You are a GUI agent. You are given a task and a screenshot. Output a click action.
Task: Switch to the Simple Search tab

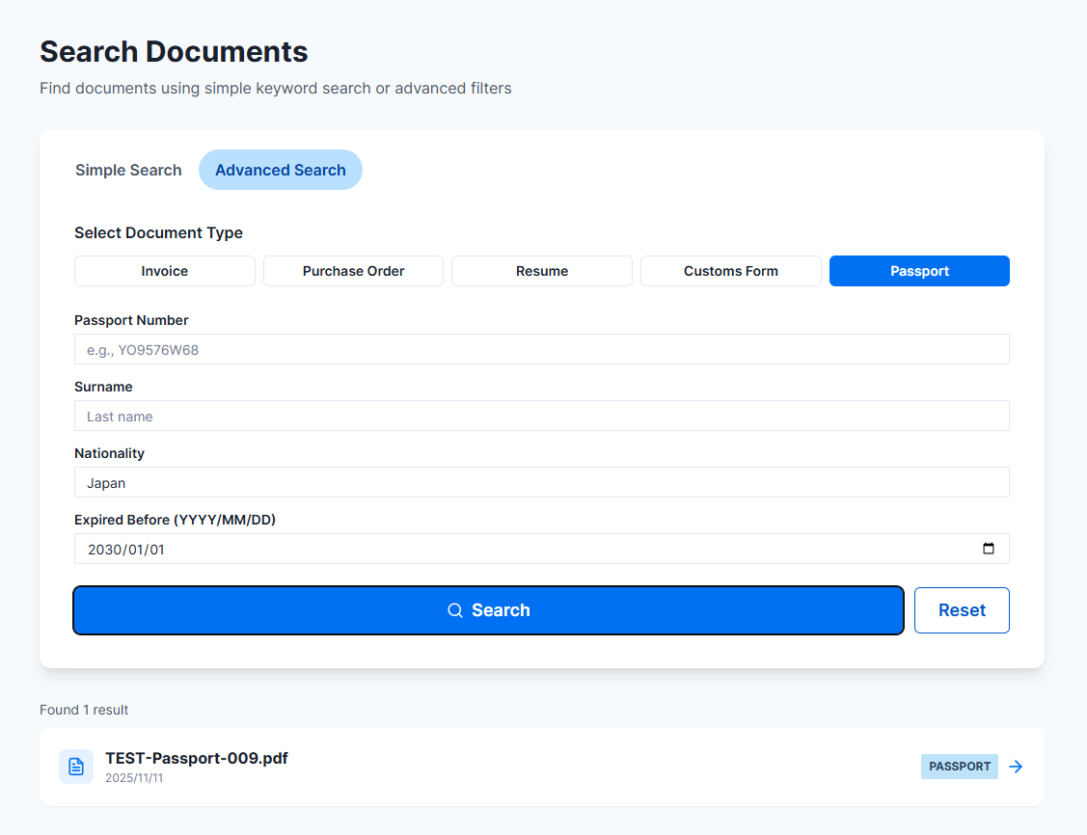(128, 170)
